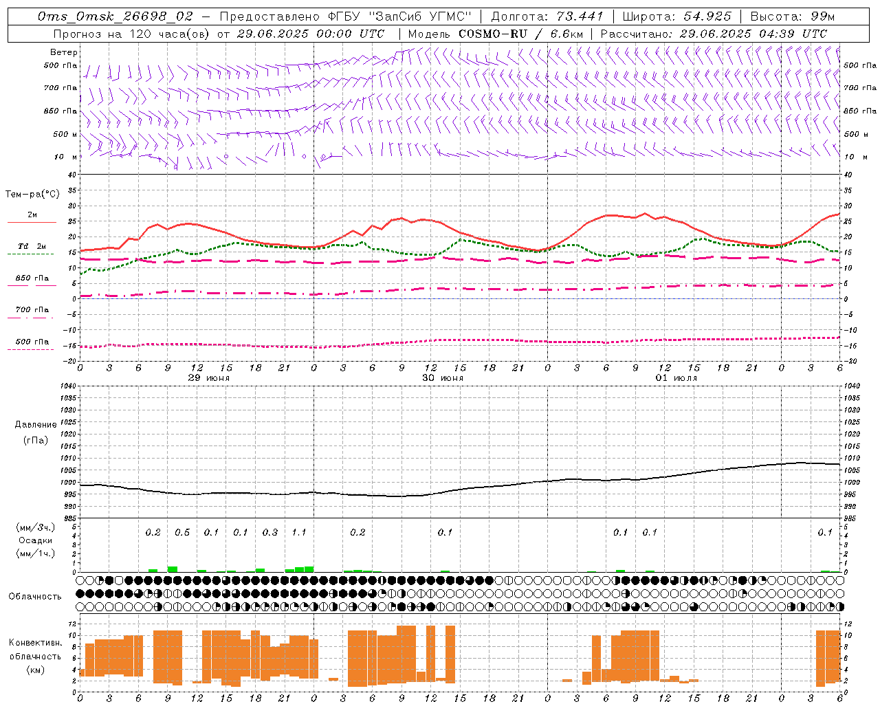Click the Модель COSMO-RU / 6.6км text
This screenshot has width=880, height=704.
(x=495, y=33)
